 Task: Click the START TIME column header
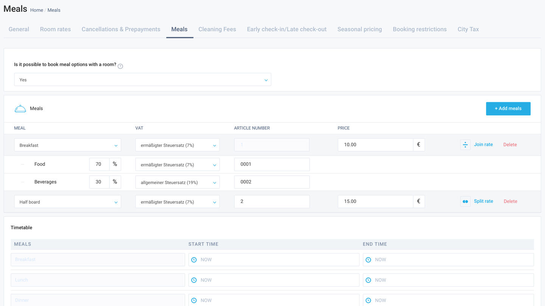(x=204, y=244)
